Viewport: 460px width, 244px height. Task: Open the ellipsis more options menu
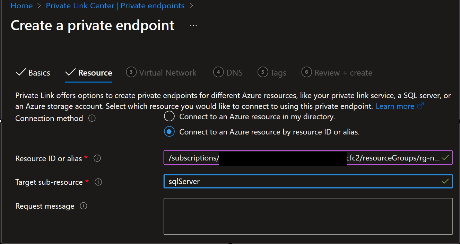pos(193,26)
